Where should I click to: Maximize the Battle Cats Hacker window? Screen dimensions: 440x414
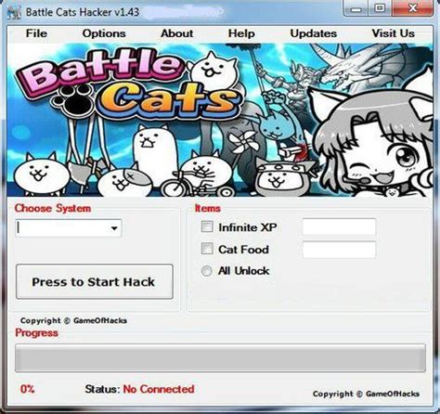[381, 8]
